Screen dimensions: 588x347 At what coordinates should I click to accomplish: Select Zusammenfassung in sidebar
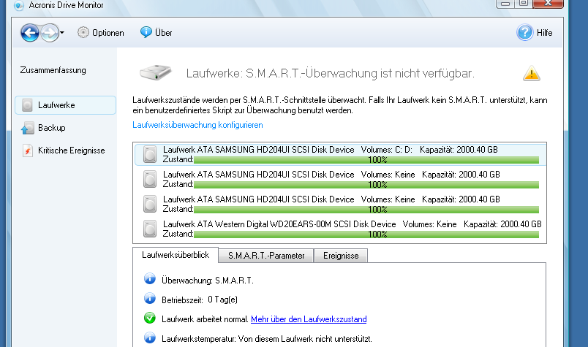click(53, 70)
